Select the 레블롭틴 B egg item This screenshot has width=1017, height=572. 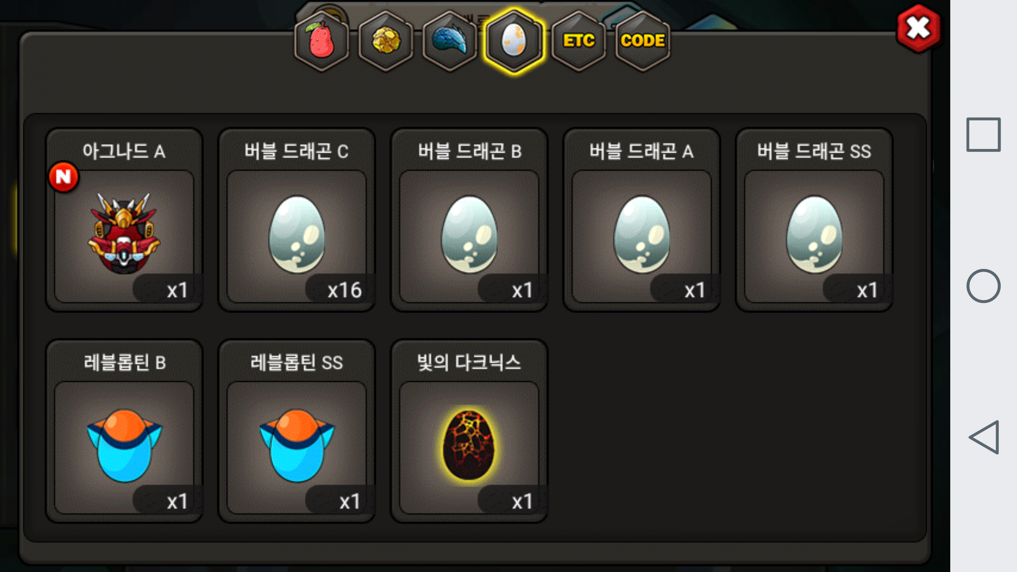(124, 431)
